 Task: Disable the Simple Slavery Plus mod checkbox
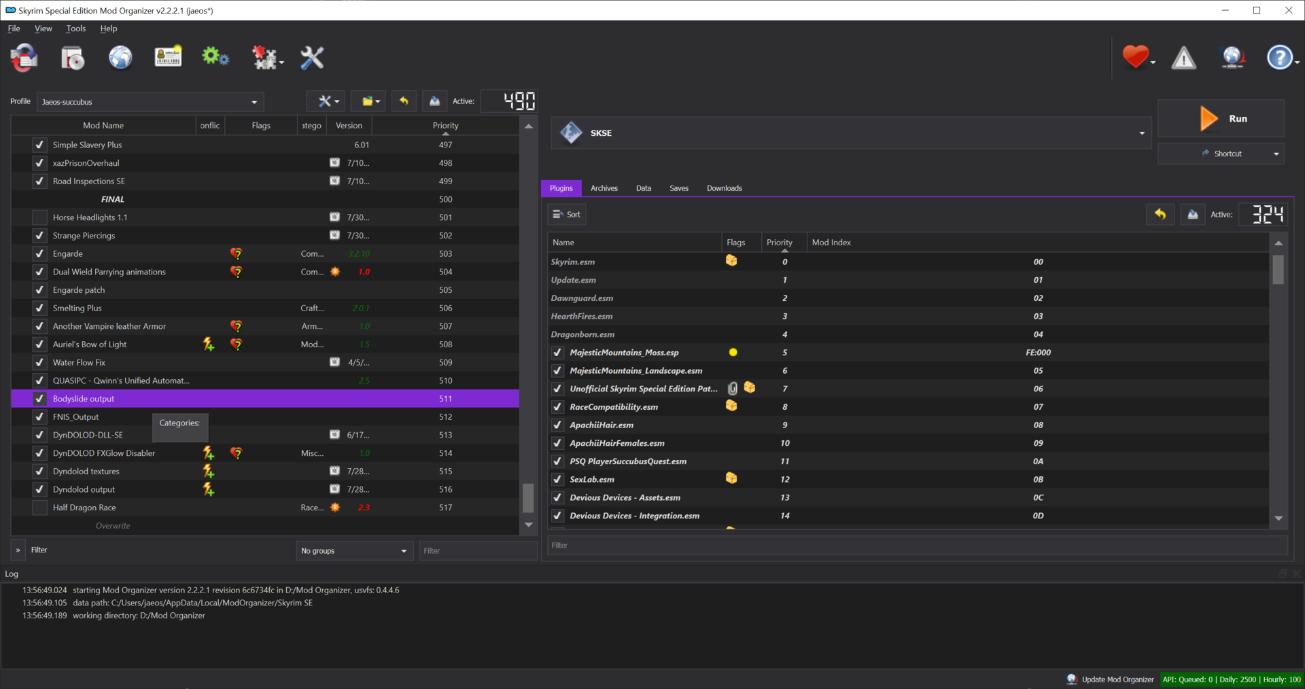tap(39, 145)
